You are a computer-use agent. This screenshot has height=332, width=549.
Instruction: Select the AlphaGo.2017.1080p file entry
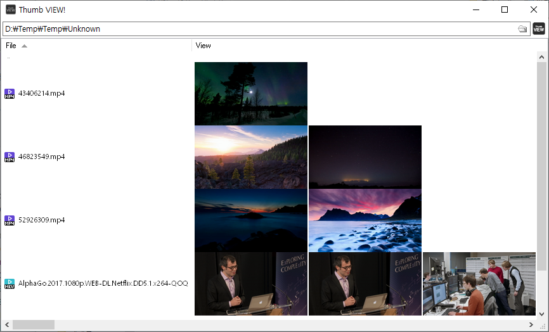pos(103,284)
